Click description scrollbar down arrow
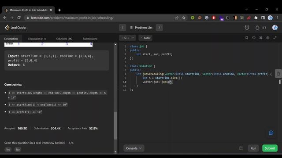This screenshot has height=158, width=282. tap(115, 152)
